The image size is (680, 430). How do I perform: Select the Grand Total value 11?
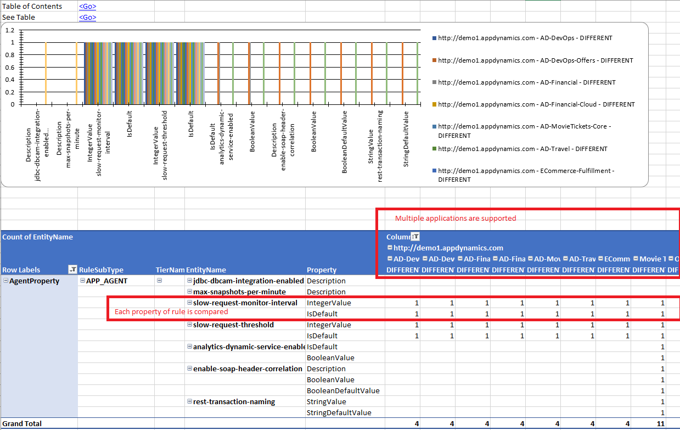click(660, 423)
